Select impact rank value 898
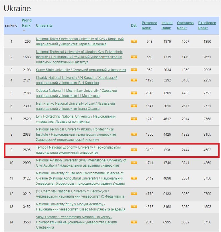 click(x=167, y=150)
